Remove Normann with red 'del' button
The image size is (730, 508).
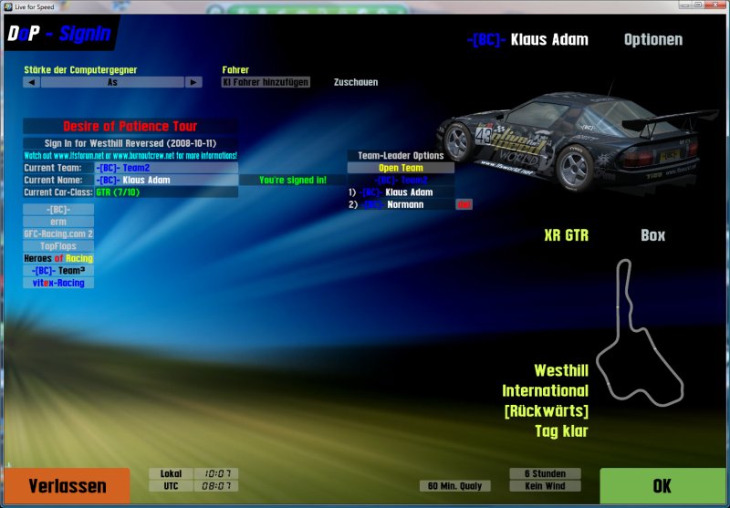(x=464, y=204)
